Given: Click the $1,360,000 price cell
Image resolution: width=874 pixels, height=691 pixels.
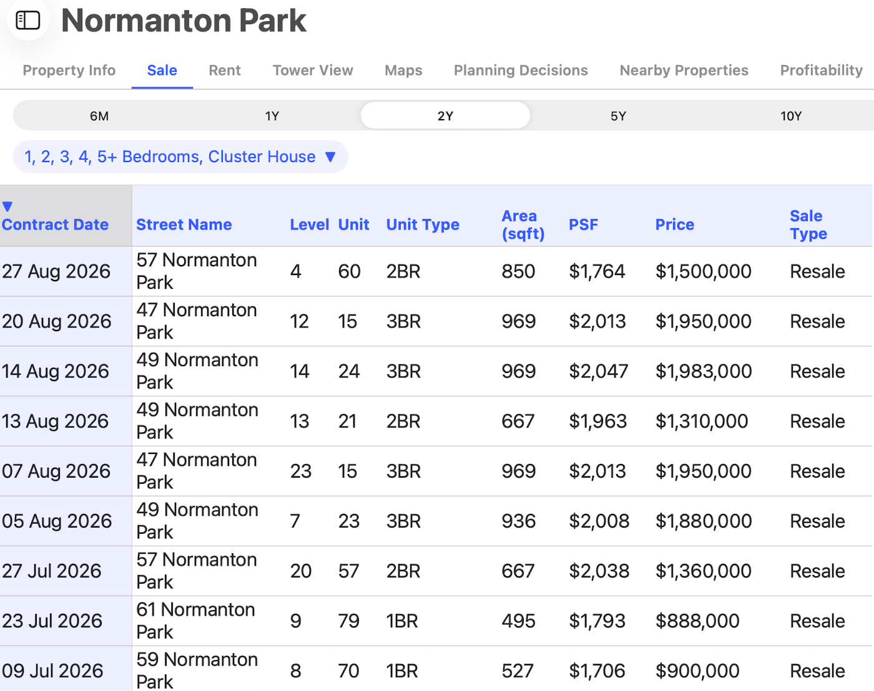Looking at the screenshot, I should coord(703,571).
